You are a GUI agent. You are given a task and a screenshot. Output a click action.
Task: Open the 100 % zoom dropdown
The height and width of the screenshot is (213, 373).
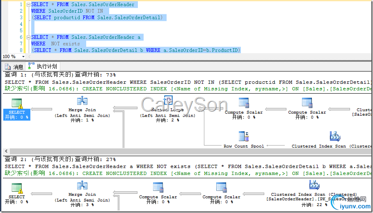pos(23,57)
